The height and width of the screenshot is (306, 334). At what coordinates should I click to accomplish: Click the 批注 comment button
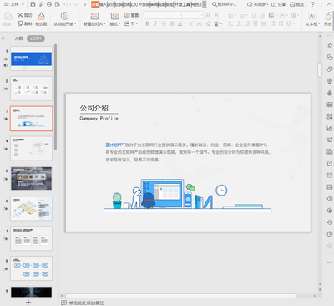(x=296, y=4)
